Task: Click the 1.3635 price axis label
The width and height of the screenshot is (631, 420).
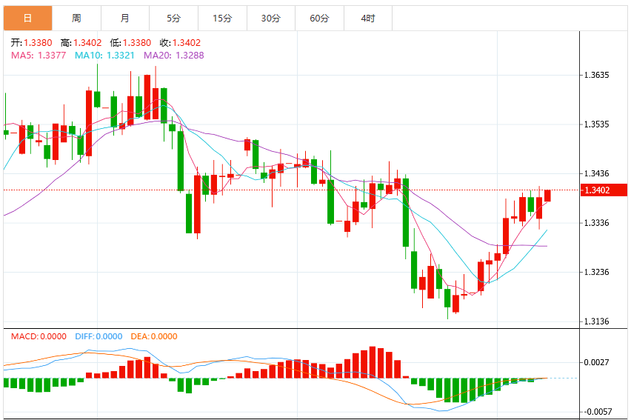Action: click(596, 75)
